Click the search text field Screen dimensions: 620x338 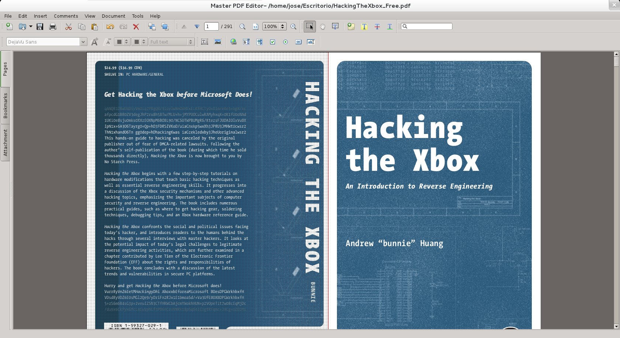click(x=427, y=27)
